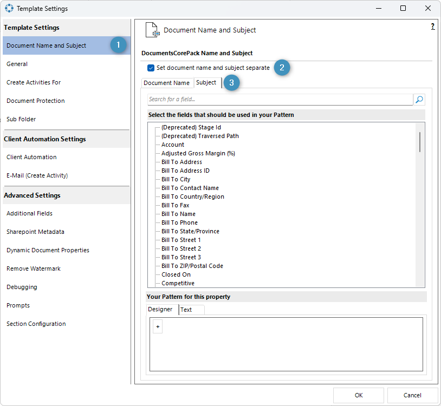Screen dimensions: 441x406
Task: Select Bill To Address ID field
Action: tap(185, 171)
